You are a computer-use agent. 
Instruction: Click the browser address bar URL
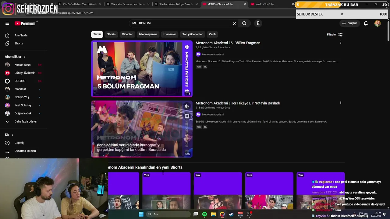(x=62, y=13)
